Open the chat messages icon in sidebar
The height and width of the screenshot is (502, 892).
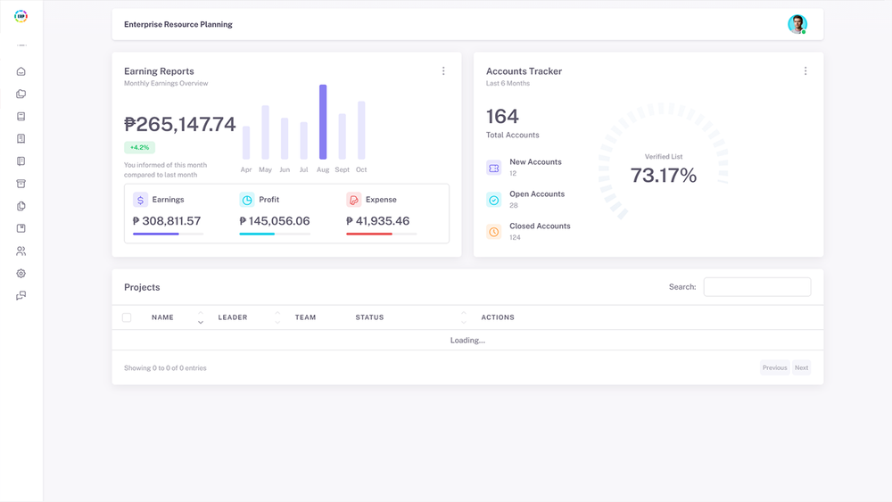point(21,296)
